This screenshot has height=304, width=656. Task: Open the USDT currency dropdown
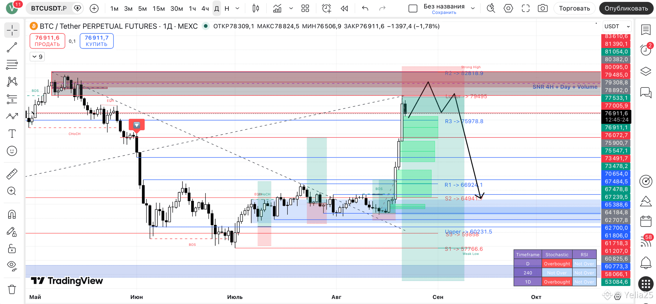(617, 26)
